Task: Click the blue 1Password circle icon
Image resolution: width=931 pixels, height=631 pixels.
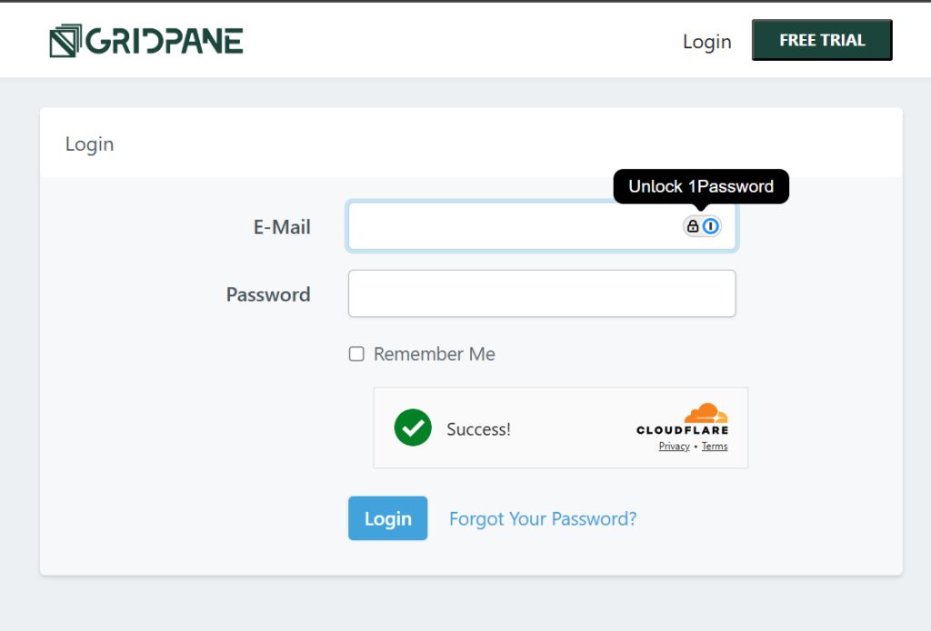Action: 711,226
